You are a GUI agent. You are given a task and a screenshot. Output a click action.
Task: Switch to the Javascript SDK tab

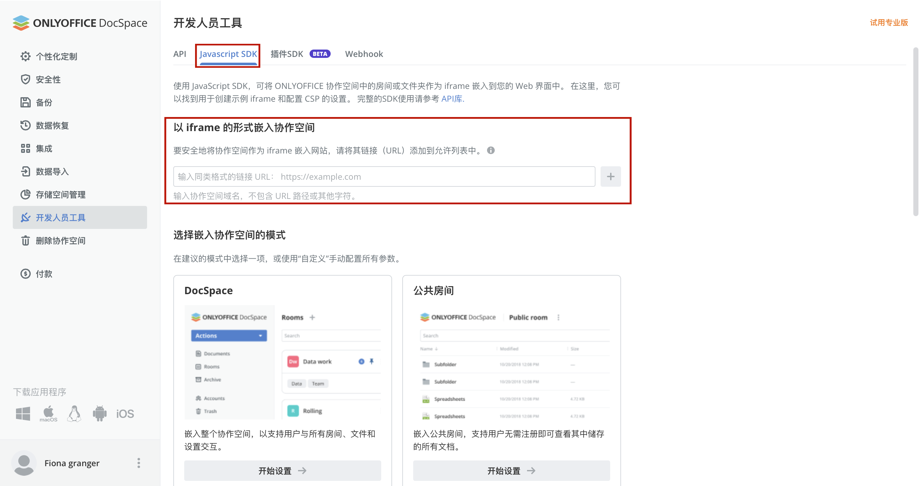(x=228, y=54)
